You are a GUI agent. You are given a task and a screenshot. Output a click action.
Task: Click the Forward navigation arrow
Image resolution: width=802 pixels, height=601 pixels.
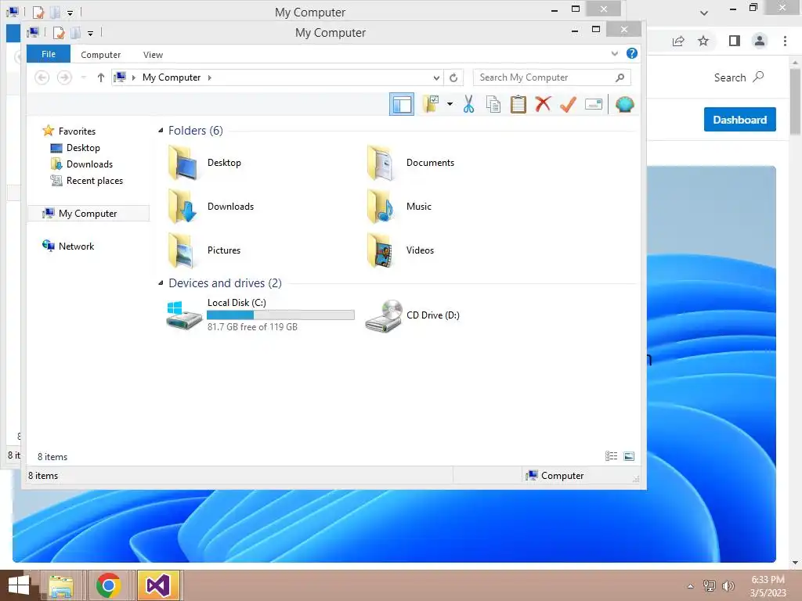coord(64,77)
